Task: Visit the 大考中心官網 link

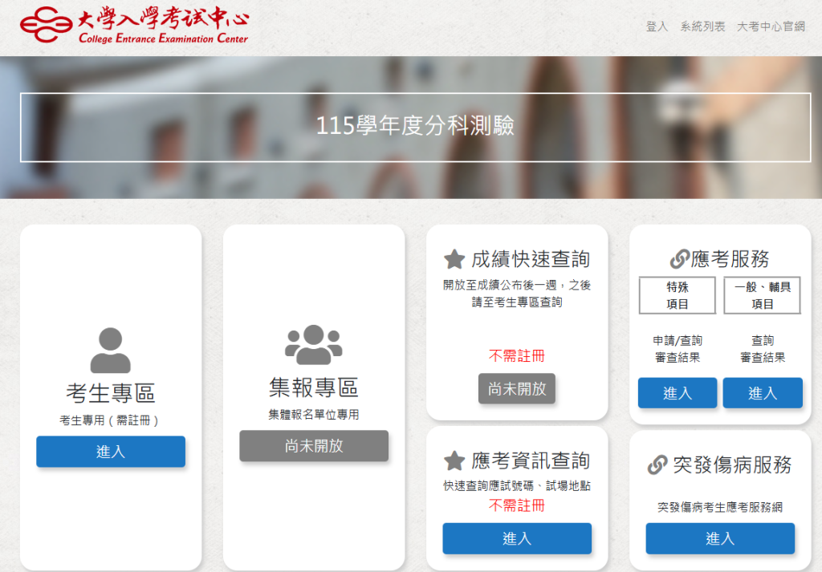Action: (x=771, y=26)
